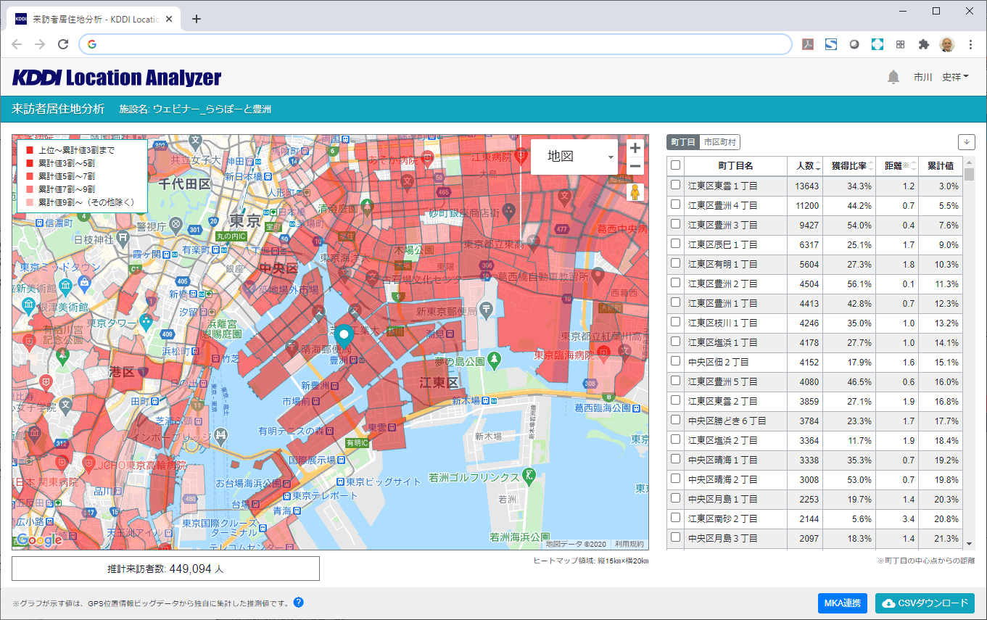
Task: Check the box for 江東区南砂２丁目
Action: 676,518
